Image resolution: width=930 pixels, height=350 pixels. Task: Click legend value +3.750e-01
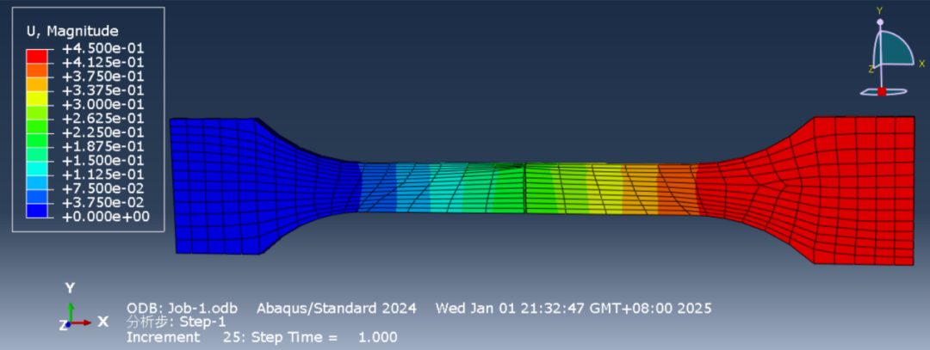tap(103, 77)
